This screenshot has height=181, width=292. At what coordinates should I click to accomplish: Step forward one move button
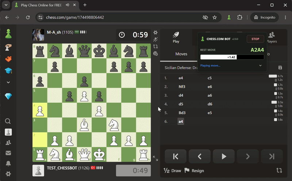(248, 157)
